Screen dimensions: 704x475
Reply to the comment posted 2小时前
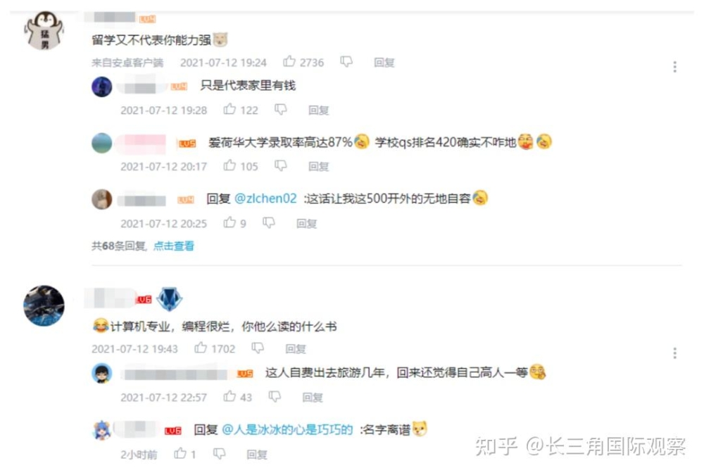[x=257, y=455]
